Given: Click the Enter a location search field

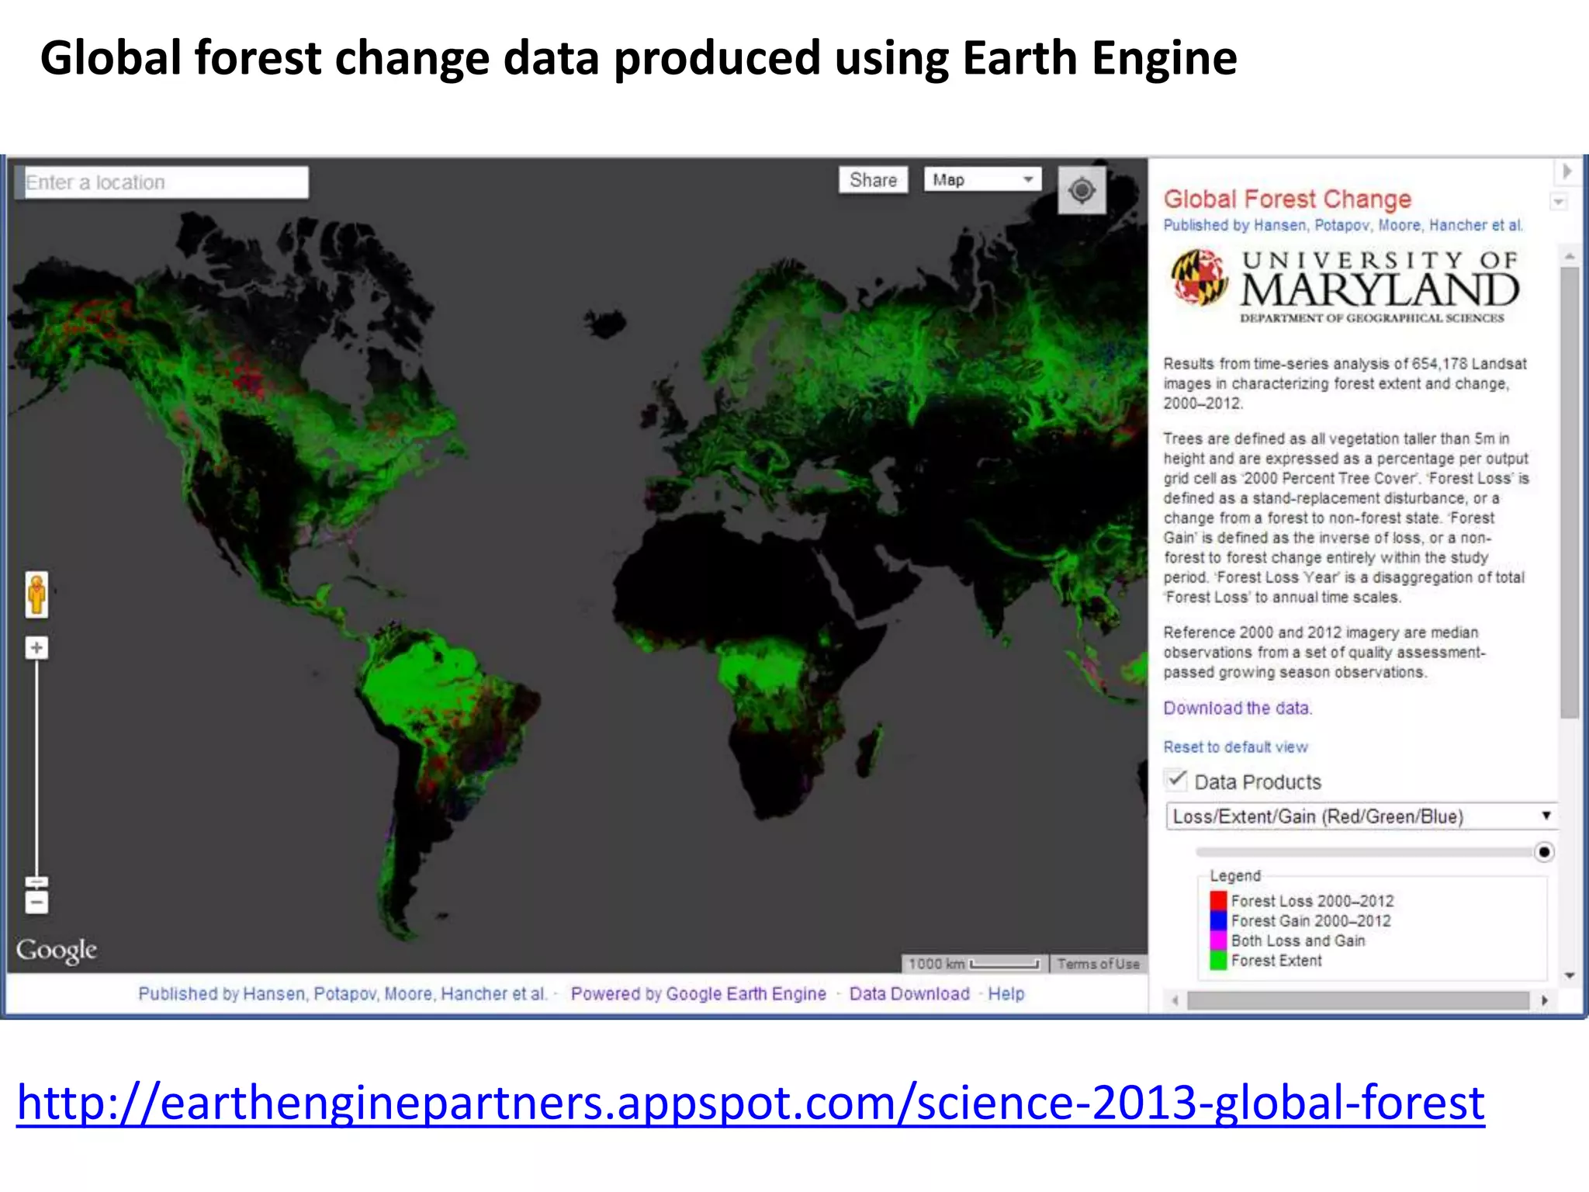Looking at the screenshot, I should (x=161, y=182).
